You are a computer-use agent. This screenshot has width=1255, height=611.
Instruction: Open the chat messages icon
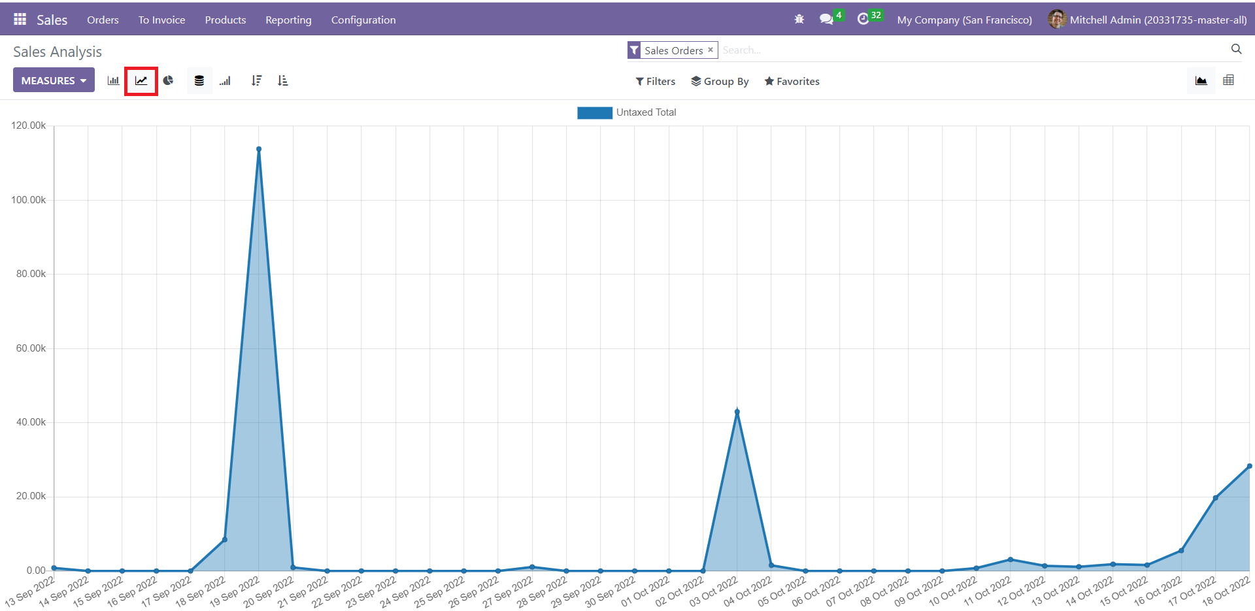click(827, 20)
